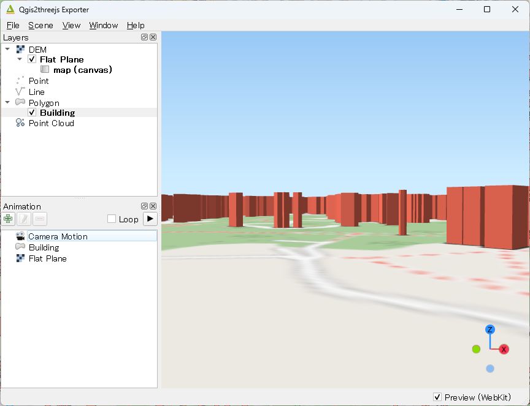
Task: Close the Animation panel
Action: [x=153, y=206]
